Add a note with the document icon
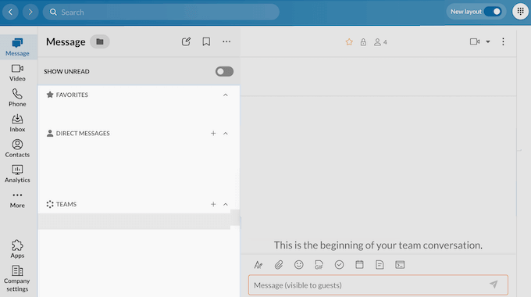 coord(380,265)
